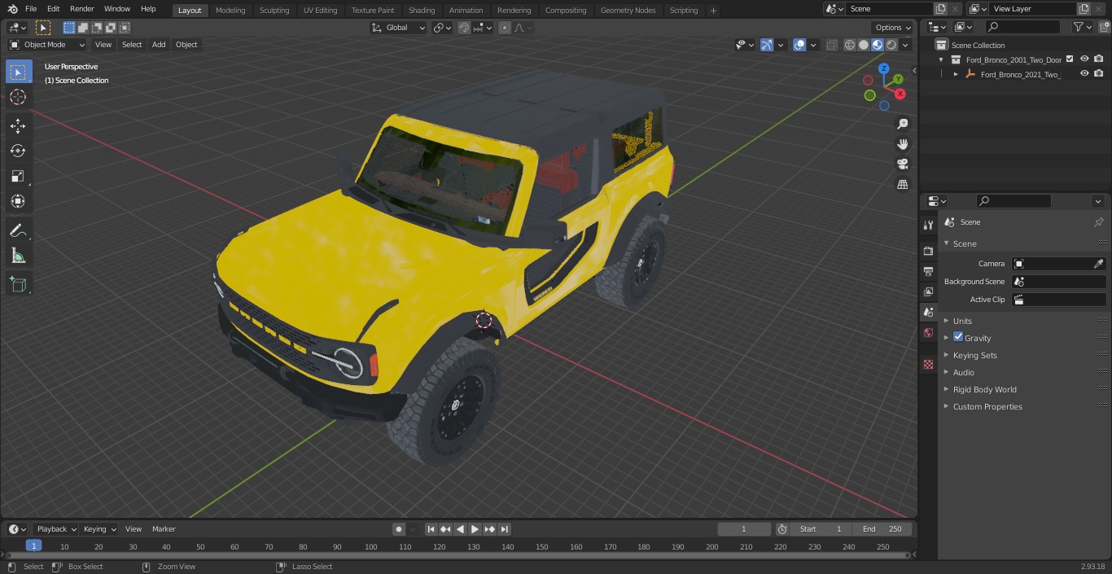
Task: Toggle snapping magnet button
Action: click(x=464, y=28)
